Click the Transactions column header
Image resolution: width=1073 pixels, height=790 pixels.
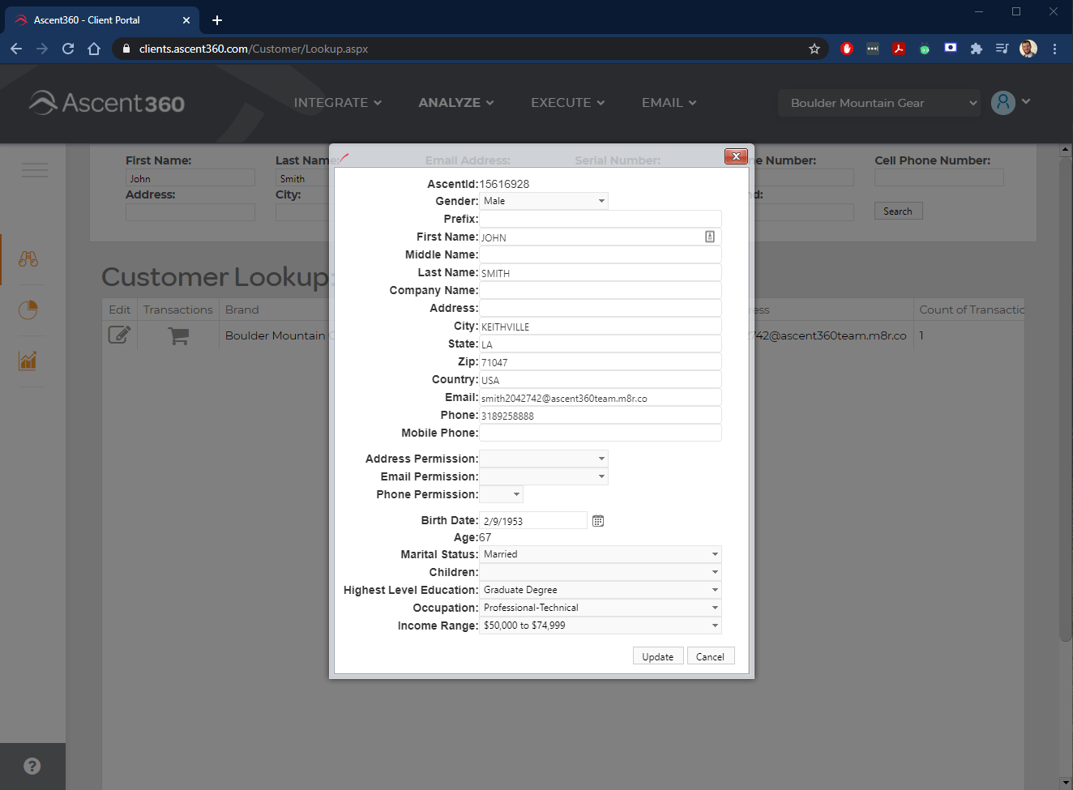pyautogui.click(x=178, y=310)
